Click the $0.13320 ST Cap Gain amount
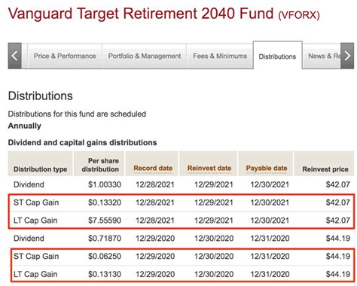Image resolution: width=357 pixels, height=286 pixels. tap(105, 202)
